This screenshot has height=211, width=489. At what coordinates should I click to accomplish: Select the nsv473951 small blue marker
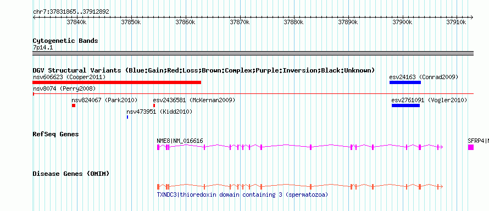click(127, 117)
